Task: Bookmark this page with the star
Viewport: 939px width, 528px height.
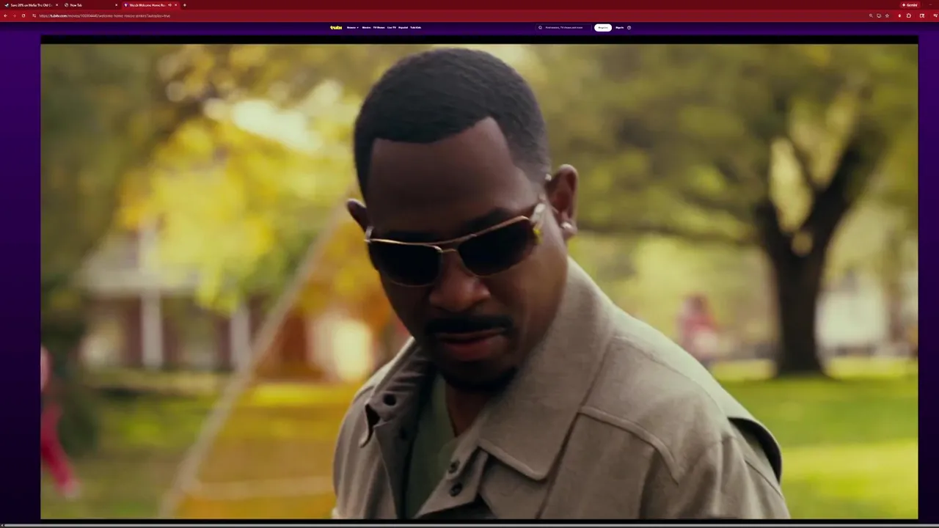Action: 887,15
